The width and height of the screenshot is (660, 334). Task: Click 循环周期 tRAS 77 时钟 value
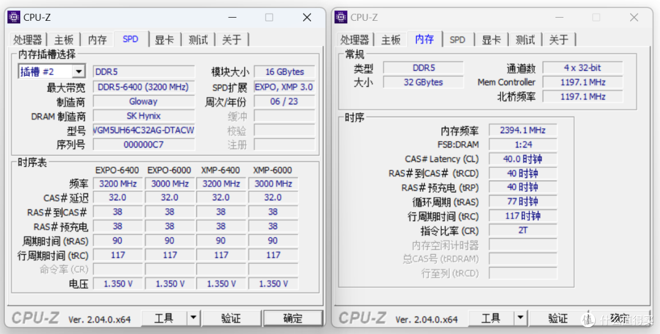pyautogui.click(x=522, y=201)
